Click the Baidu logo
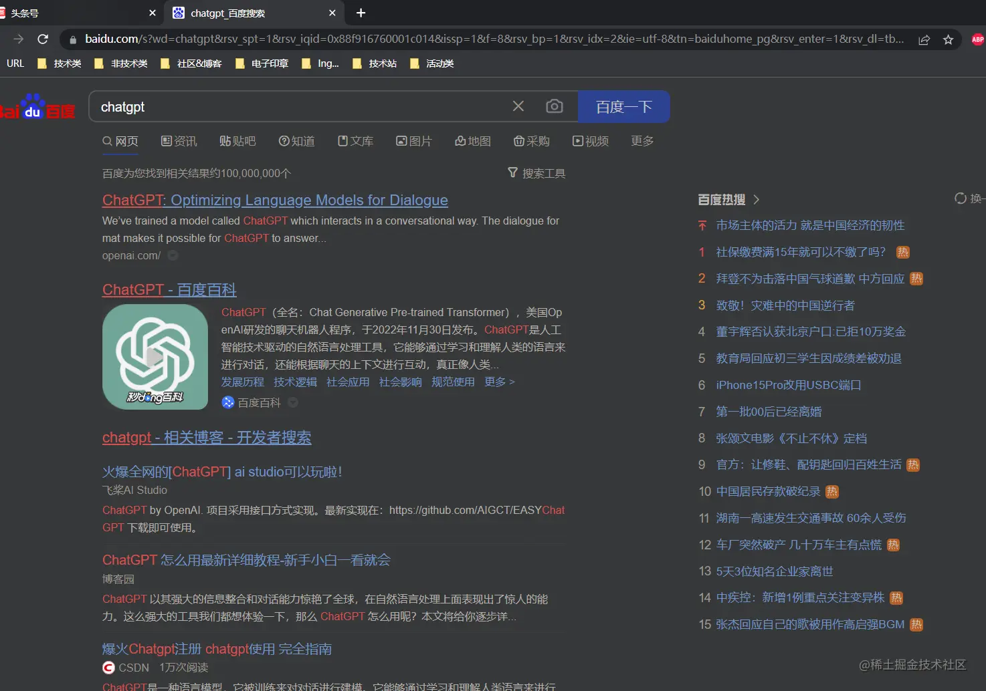986x691 pixels. 37,107
